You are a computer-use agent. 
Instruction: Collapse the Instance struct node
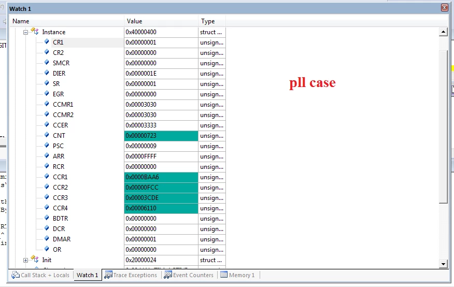pyautogui.click(x=25, y=33)
